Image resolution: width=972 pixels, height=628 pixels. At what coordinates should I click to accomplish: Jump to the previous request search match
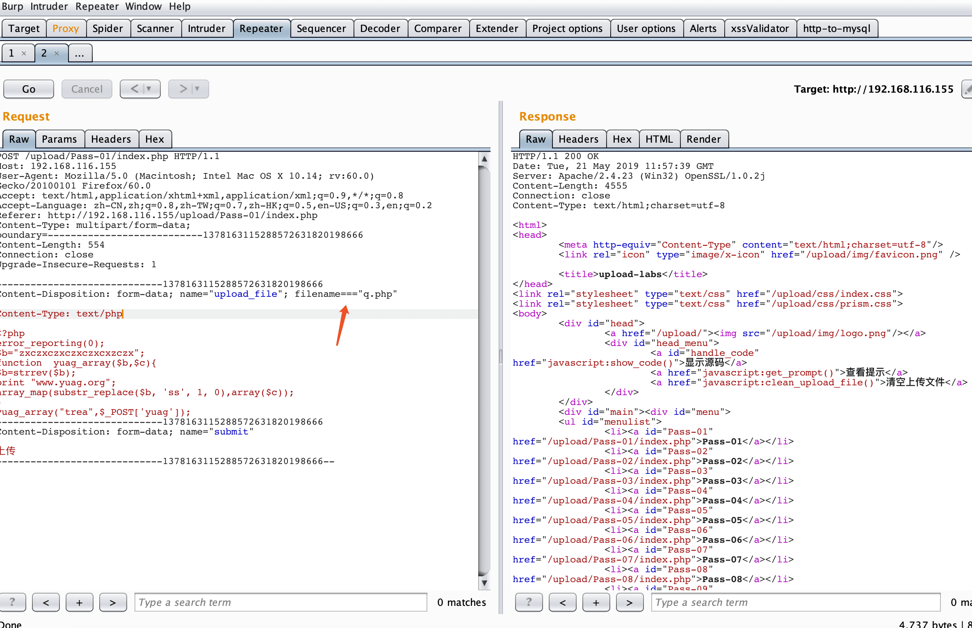pyautogui.click(x=46, y=602)
